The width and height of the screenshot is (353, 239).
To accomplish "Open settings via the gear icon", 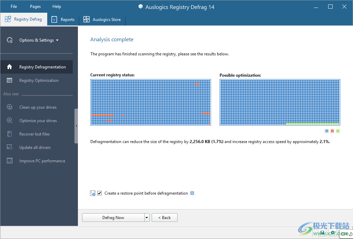I will coord(333,232).
